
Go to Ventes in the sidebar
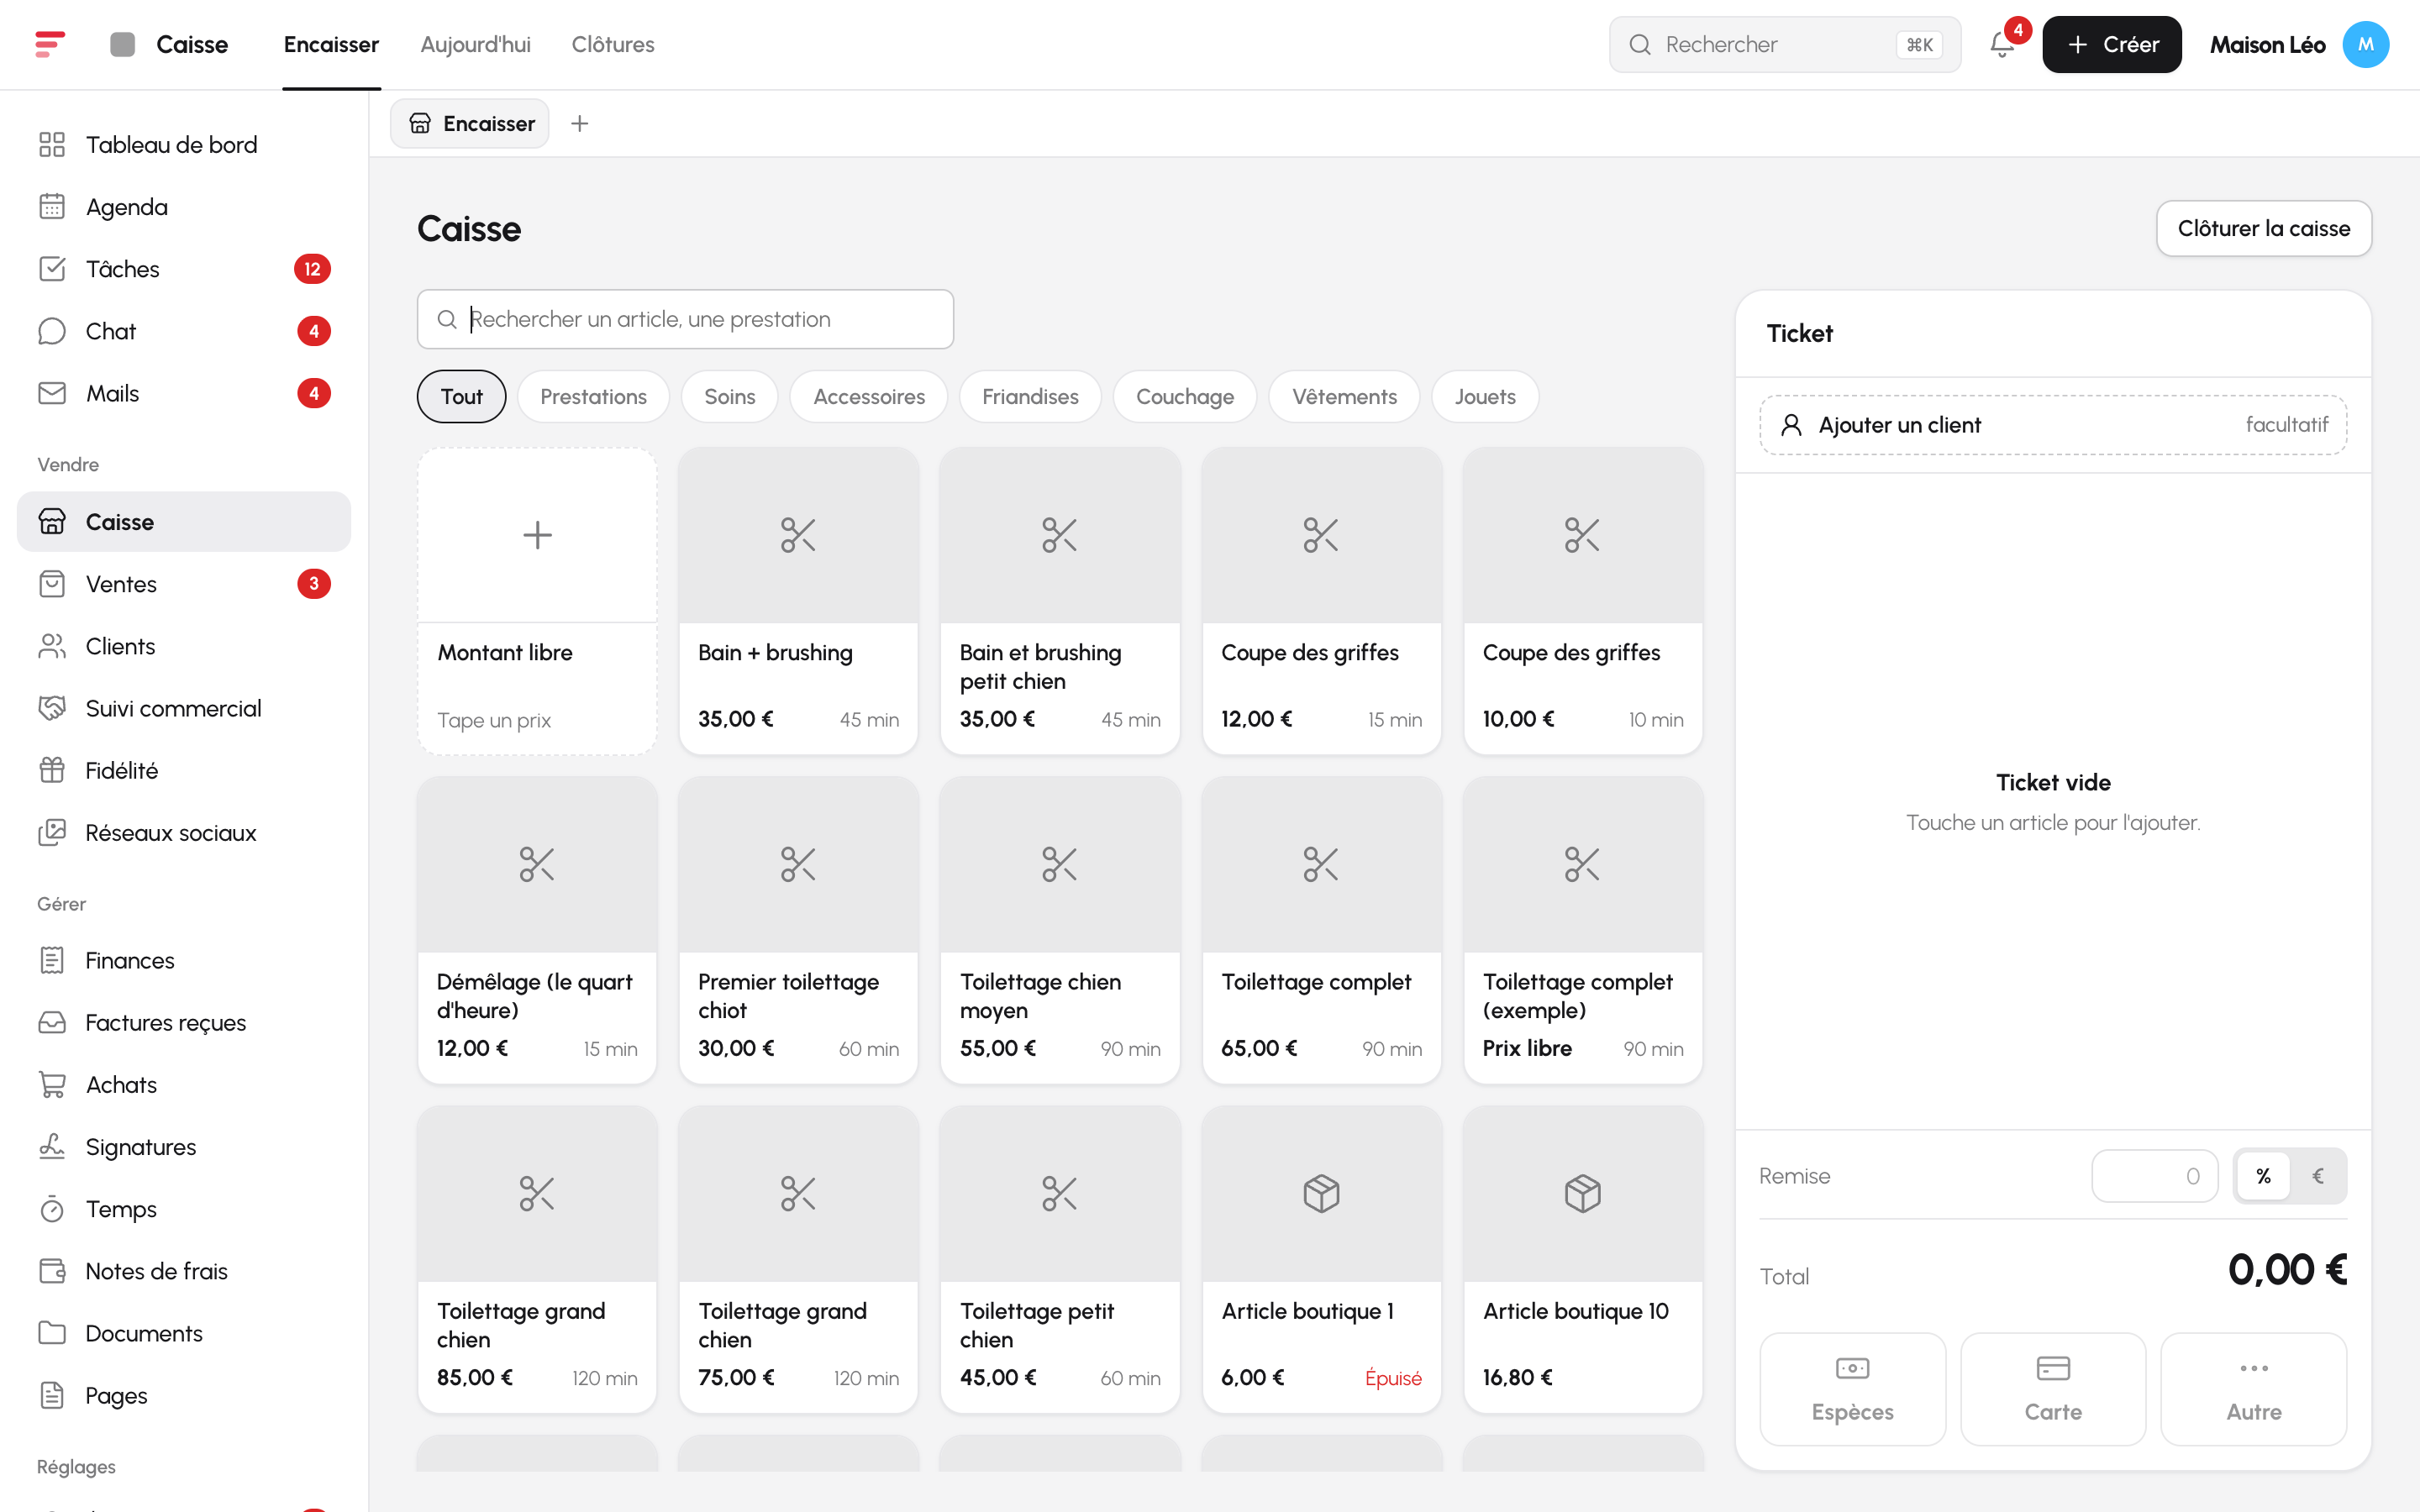coord(184,584)
